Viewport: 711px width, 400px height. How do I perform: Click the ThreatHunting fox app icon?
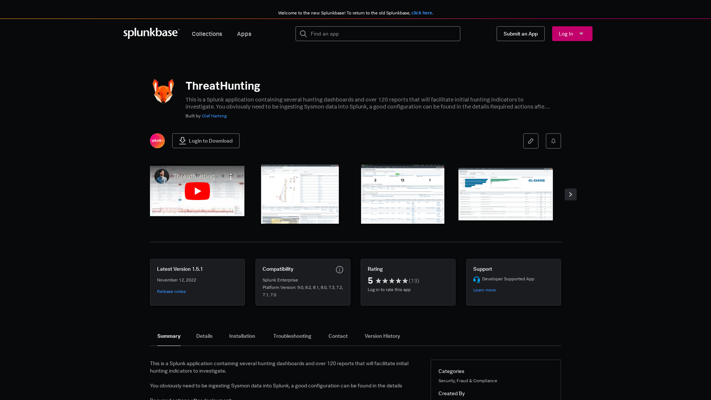click(x=163, y=91)
